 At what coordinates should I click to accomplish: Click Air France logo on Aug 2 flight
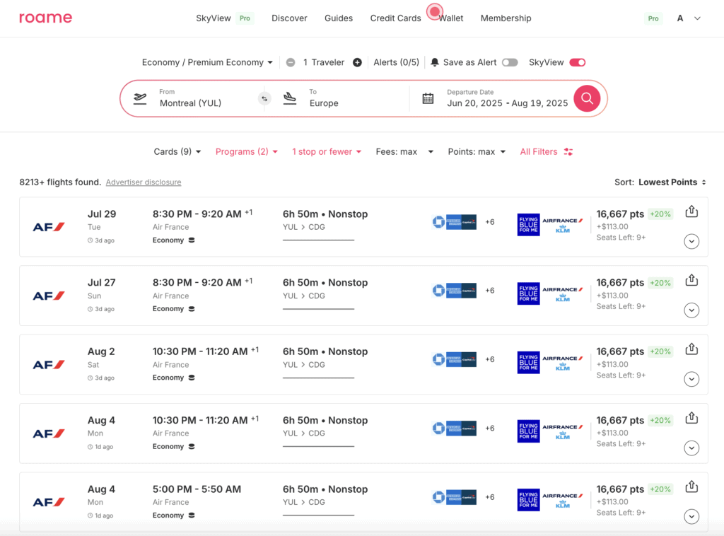(49, 365)
